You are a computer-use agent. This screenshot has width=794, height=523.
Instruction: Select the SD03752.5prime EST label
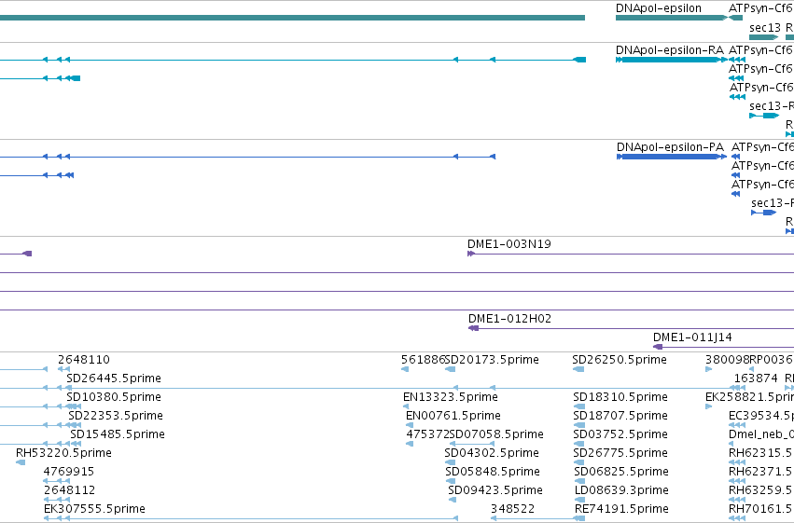pos(620,434)
